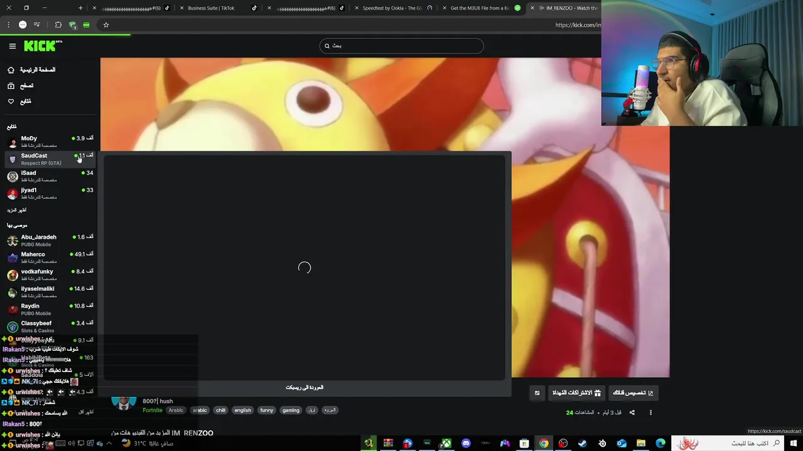Screen dimensions: 803x451
Task: Click the Classybeef avatar icon
Action: tap(13, 326)
